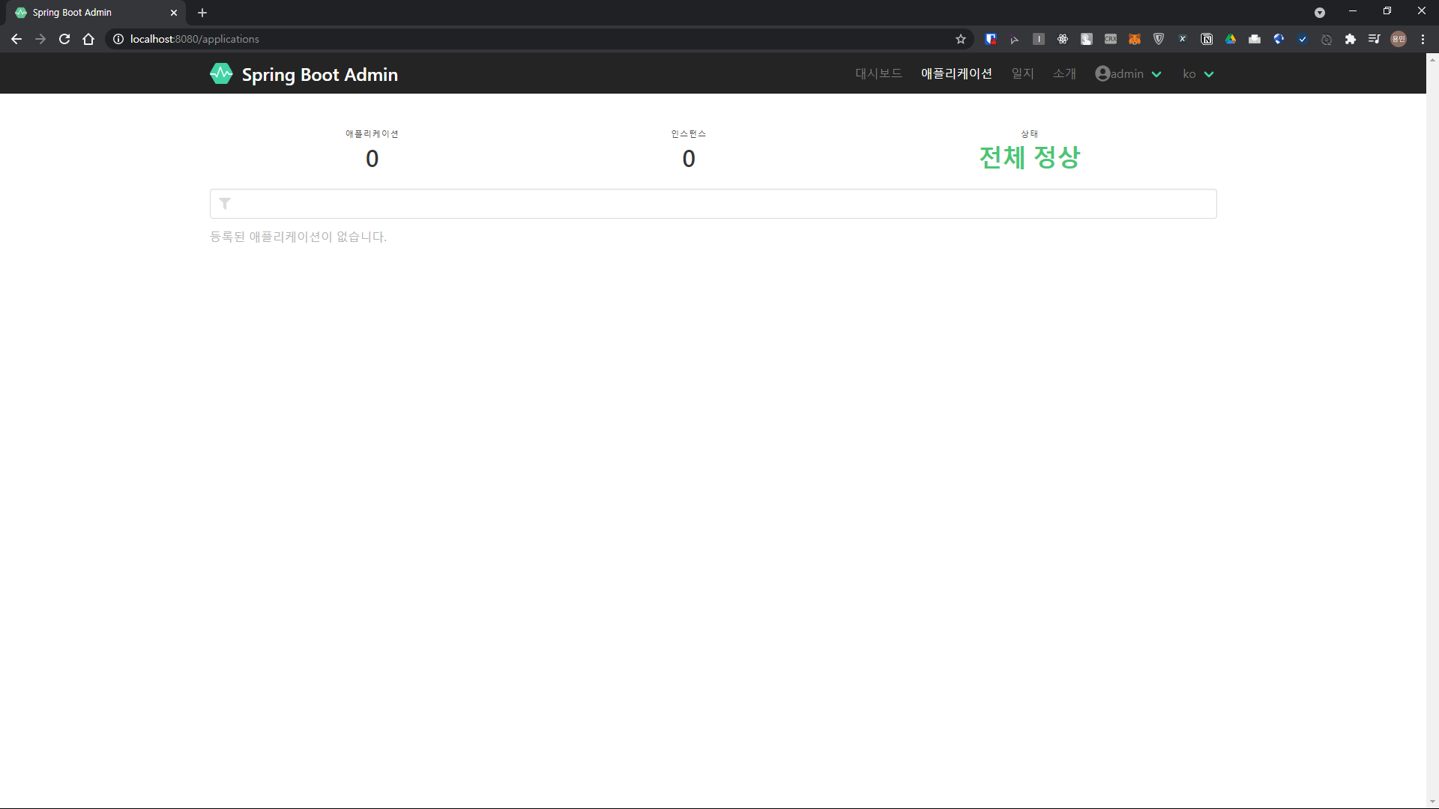Click the blue globe extension icon
Screen dimensions: 1439x809
tap(1279, 39)
